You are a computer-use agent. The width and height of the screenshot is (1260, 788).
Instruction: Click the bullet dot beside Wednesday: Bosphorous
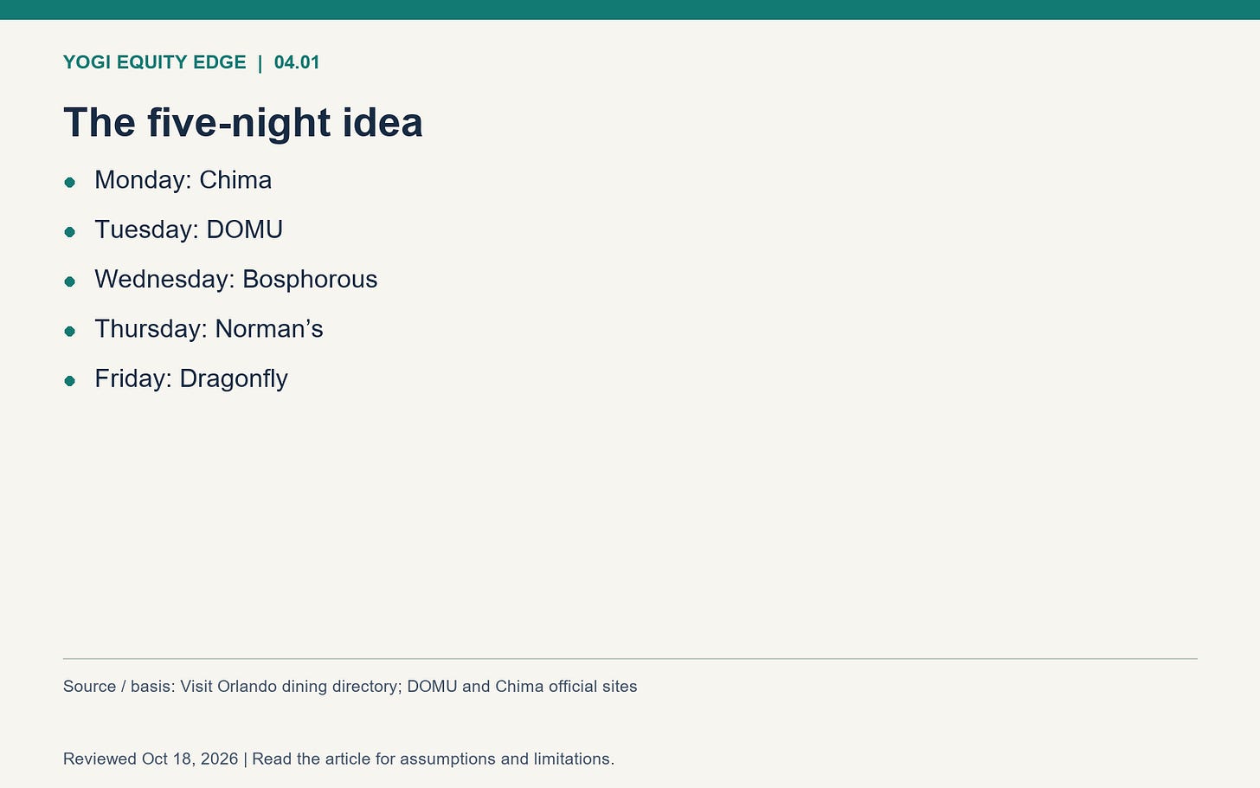click(x=70, y=281)
